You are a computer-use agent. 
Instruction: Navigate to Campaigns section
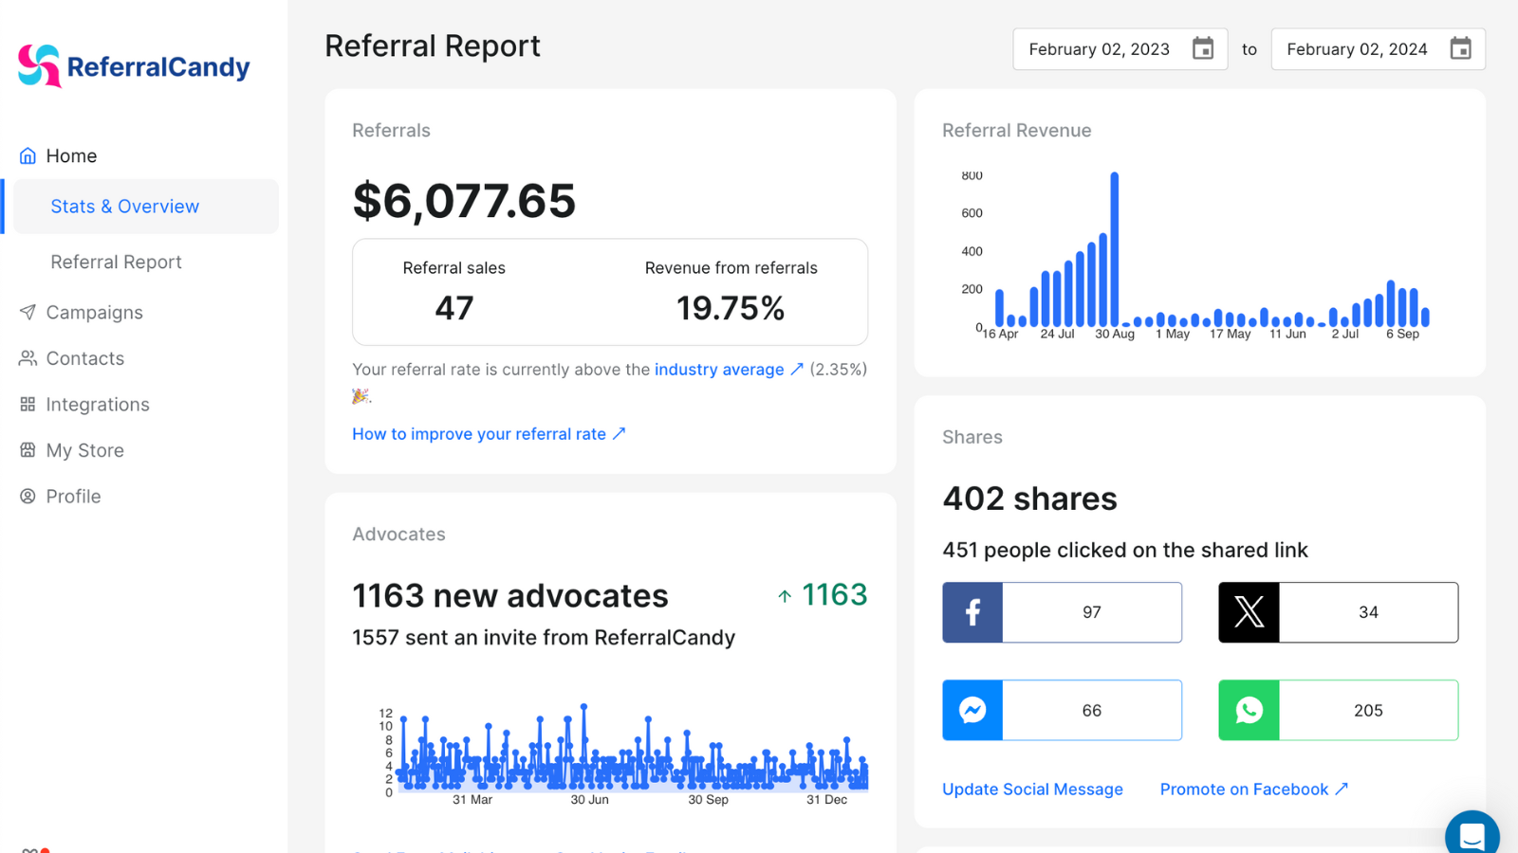click(x=94, y=313)
